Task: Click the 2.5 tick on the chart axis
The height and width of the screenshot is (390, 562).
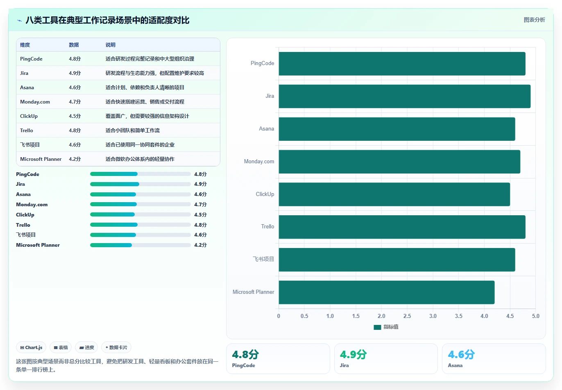Action: point(407,316)
